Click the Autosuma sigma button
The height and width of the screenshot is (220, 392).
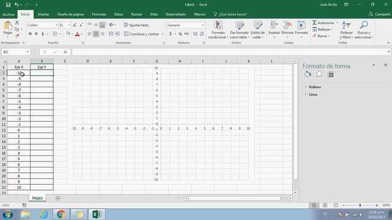[x=323, y=23]
